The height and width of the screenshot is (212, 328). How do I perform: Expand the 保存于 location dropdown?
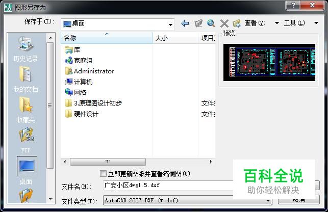pos(171,24)
